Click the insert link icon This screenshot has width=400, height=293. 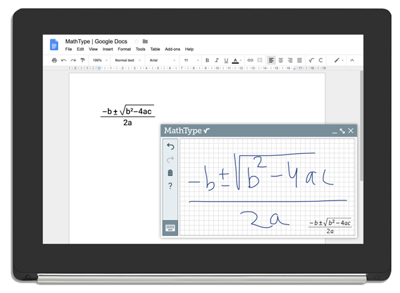click(250, 61)
